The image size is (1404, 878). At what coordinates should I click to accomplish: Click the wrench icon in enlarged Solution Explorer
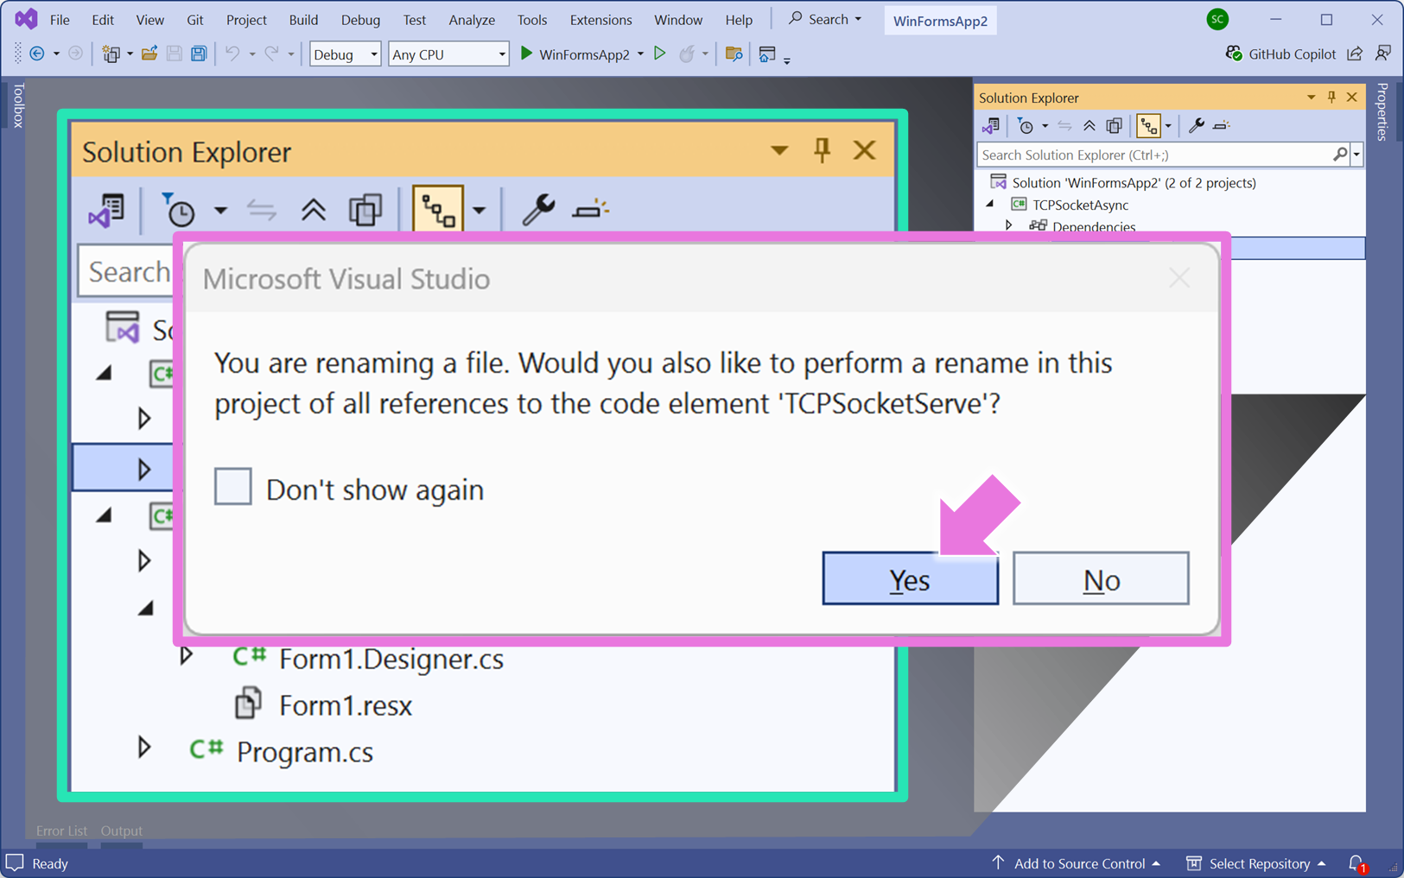[537, 210]
